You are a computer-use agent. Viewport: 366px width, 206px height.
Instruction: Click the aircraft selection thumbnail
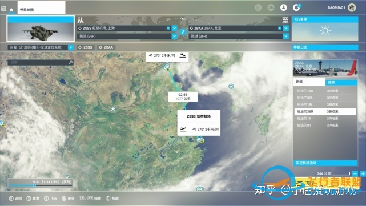point(41,29)
